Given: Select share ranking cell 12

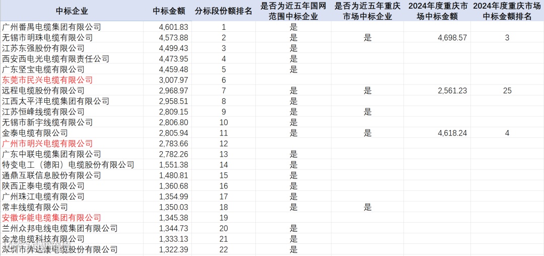Looking at the screenshot, I should [224, 143].
